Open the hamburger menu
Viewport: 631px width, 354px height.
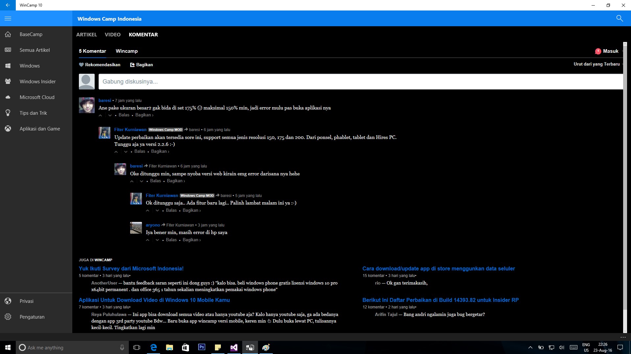coord(8,19)
